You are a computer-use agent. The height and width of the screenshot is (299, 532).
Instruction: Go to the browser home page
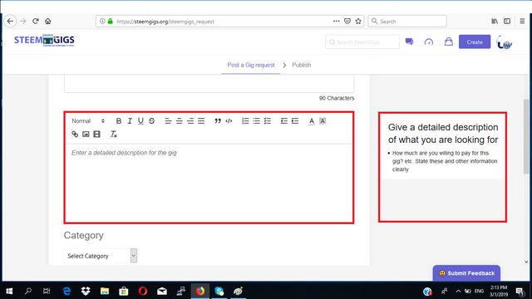point(48,21)
